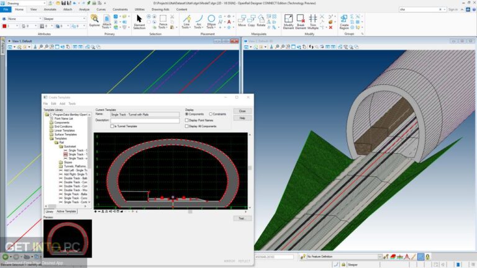This screenshot has height=268, width=477.
Task: Enable Display All Components checkbox
Action: point(187,126)
